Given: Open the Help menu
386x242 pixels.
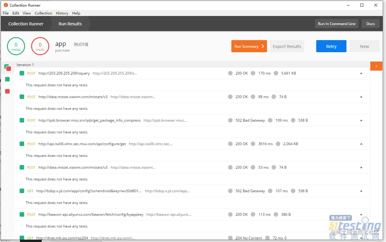Looking at the screenshot, I should (x=76, y=13).
